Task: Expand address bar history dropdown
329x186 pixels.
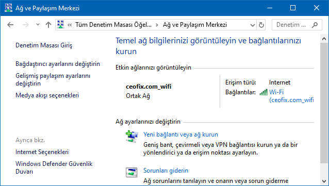Action: (253, 25)
